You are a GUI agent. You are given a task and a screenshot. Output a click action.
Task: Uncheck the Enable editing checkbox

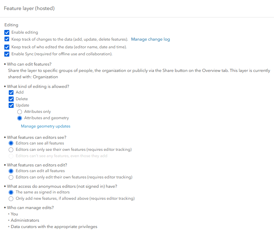point(7,32)
